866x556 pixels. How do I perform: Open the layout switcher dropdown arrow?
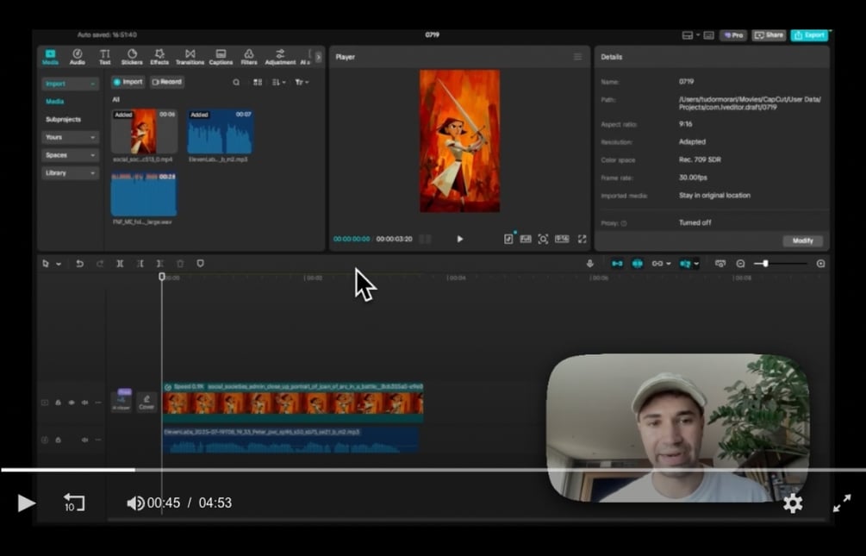point(698,35)
